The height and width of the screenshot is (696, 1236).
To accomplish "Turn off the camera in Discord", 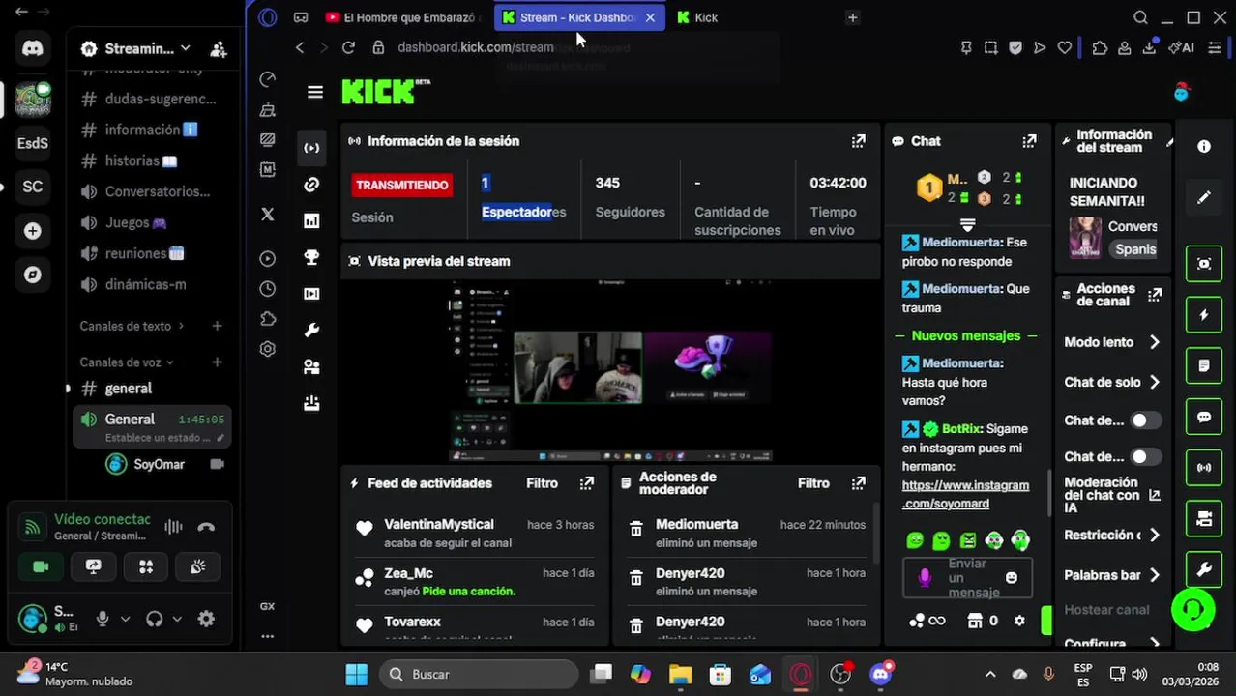I will click(41, 567).
